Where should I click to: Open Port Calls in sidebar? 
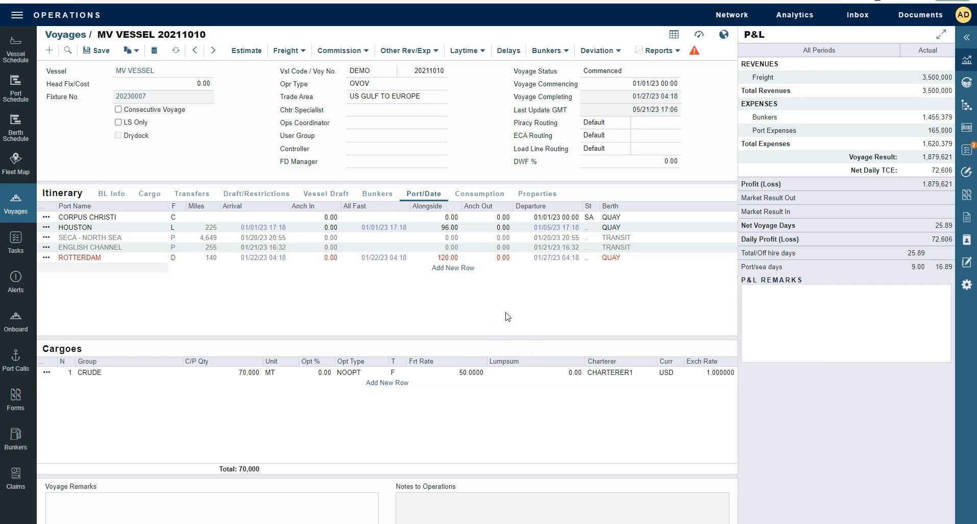click(x=16, y=361)
